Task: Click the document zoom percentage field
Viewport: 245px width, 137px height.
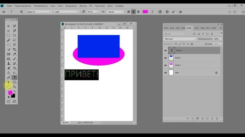Action: point(65,123)
